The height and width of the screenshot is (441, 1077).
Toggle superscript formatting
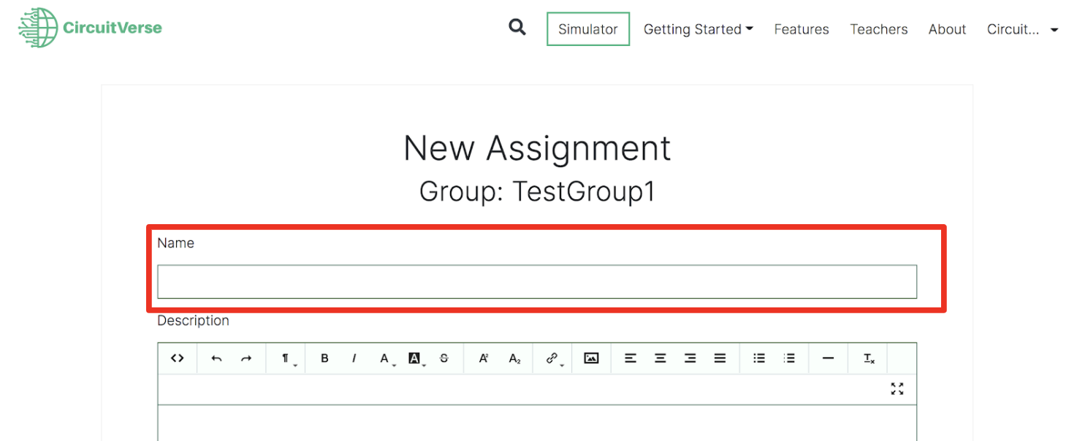[x=484, y=358]
